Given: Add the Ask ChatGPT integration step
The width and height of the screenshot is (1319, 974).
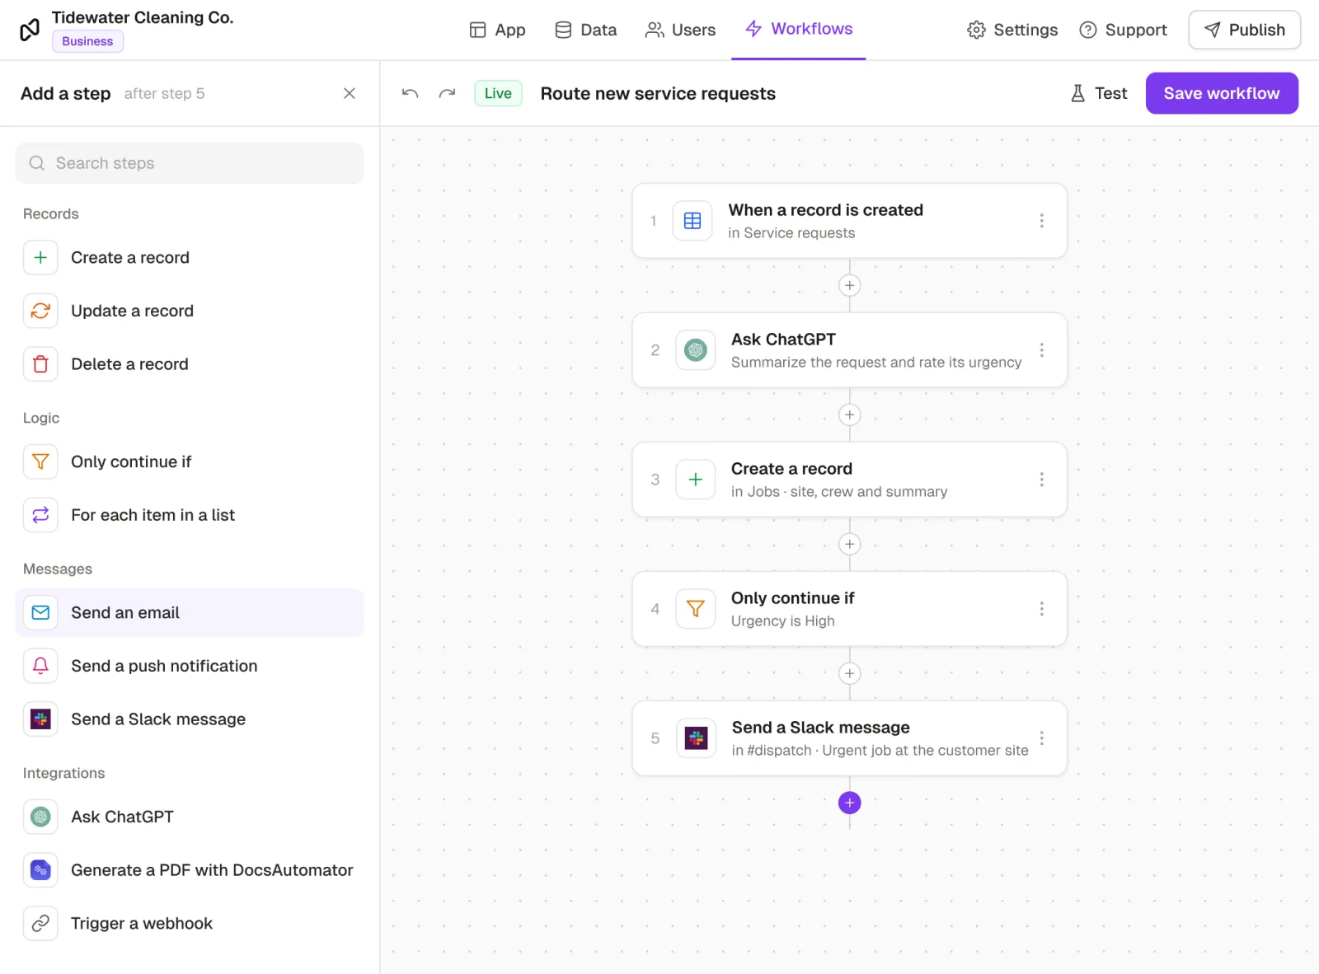Looking at the screenshot, I should 190,817.
